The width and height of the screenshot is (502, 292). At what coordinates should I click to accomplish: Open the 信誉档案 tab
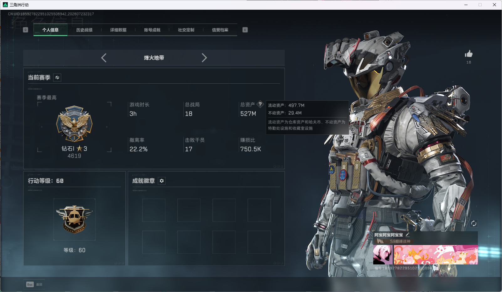[220, 30]
